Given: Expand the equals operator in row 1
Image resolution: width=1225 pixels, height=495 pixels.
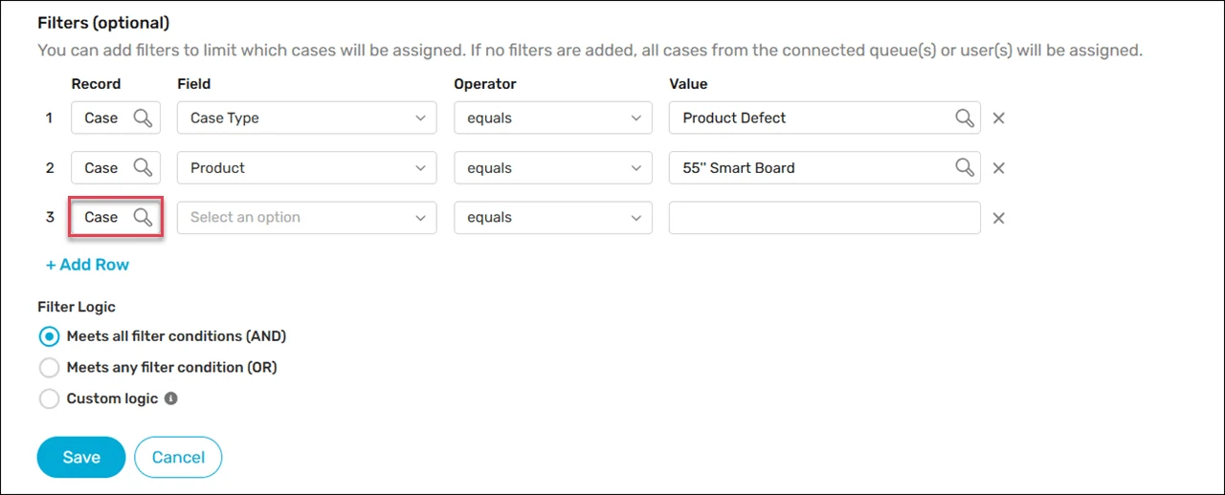Looking at the screenshot, I should [x=553, y=118].
